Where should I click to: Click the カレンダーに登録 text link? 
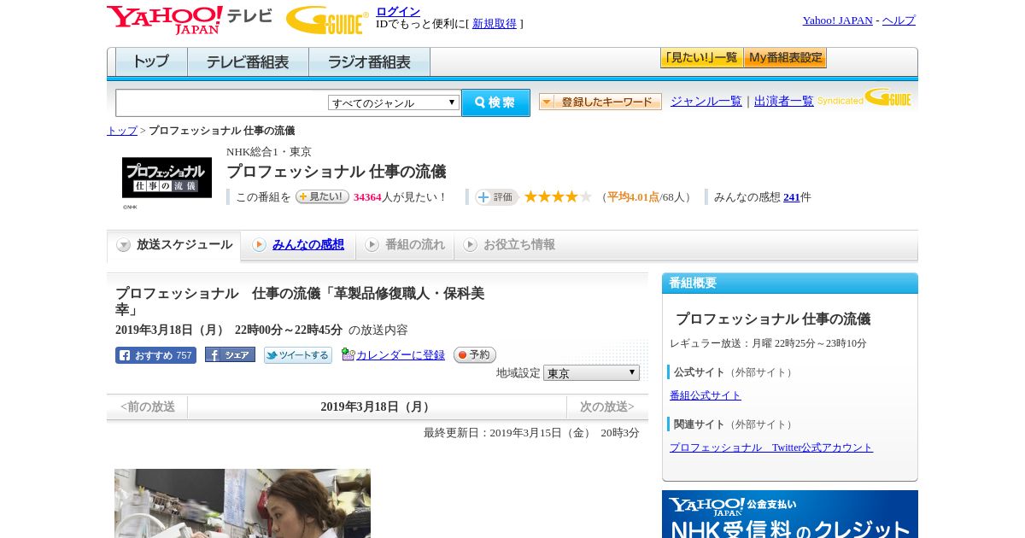click(x=401, y=355)
